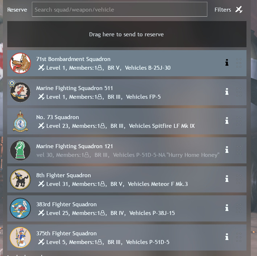Show info for 383rd Fighter Squadron
The image size is (257, 256).
[x=227, y=208]
